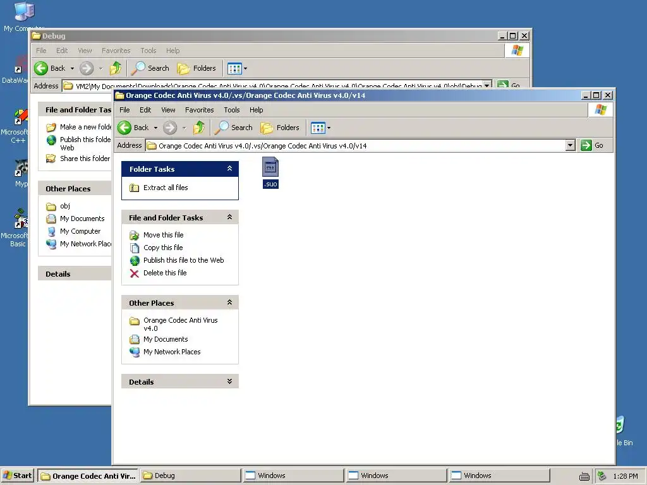Viewport: 647px width, 485px height.
Task: Click network icon in system tray
Action: point(602,476)
